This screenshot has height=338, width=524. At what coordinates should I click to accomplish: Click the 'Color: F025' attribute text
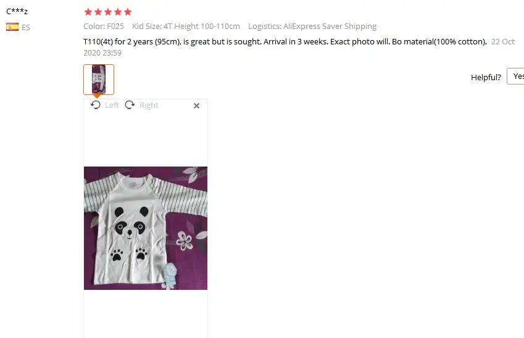[104, 26]
